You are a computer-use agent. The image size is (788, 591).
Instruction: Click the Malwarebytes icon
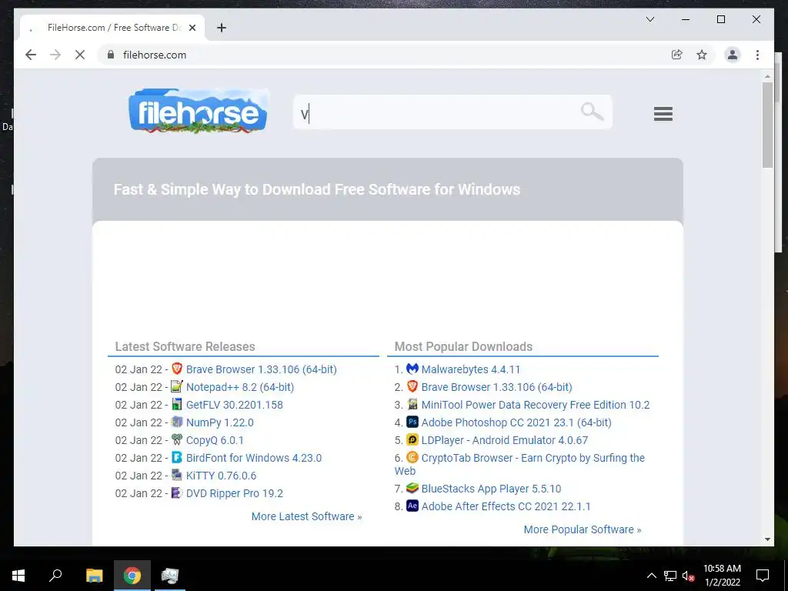[x=412, y=369]
